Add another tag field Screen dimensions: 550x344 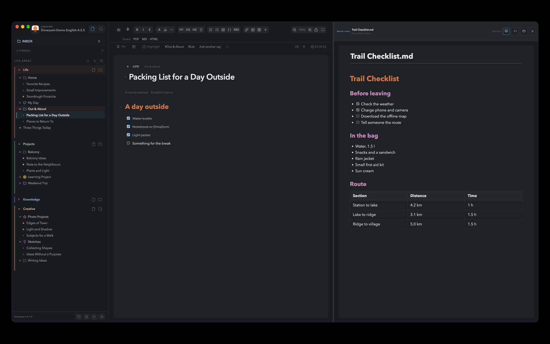click(210, 47)
